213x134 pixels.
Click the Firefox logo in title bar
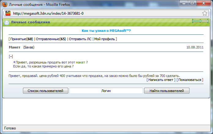[5, 4]
